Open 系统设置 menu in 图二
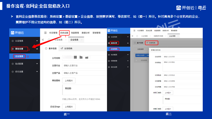The image size is (212, 119). coord(149,31)
